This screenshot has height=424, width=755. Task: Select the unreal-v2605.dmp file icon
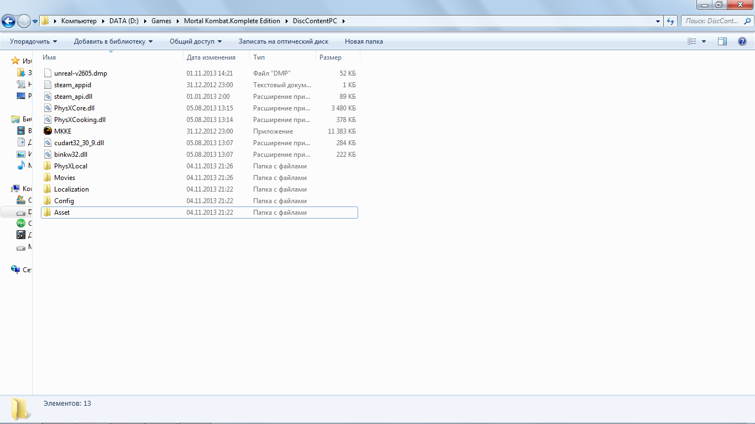pyautogui.click(x=48, y=73)
